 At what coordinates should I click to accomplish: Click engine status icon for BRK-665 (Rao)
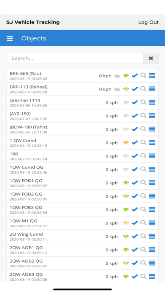click(x=117, y=76)
